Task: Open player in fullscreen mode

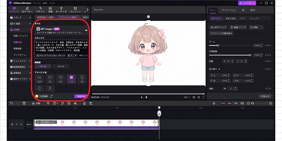Action: click(204, 97)
